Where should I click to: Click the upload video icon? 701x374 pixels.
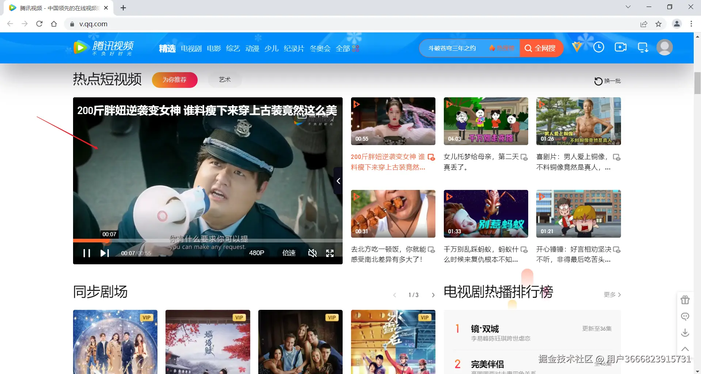tap(621, 47)
